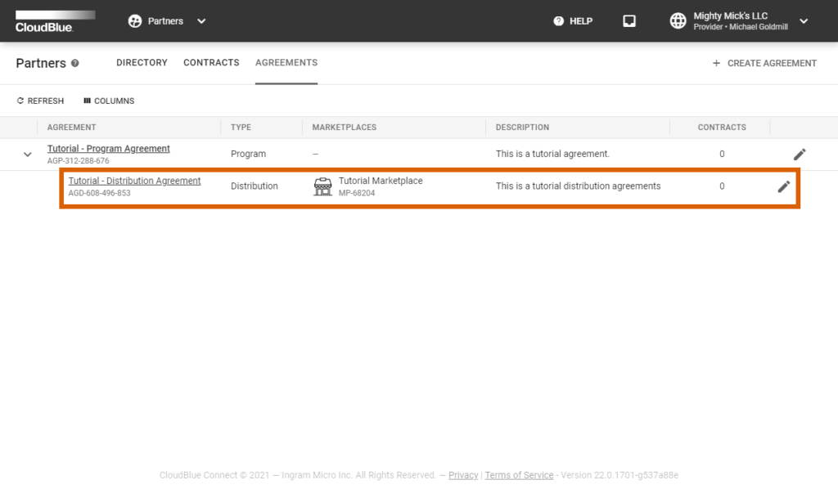The width and height of the screenshot is (838, 498).
Task: Select the AGREEMENTS tab
Action: 286,62
